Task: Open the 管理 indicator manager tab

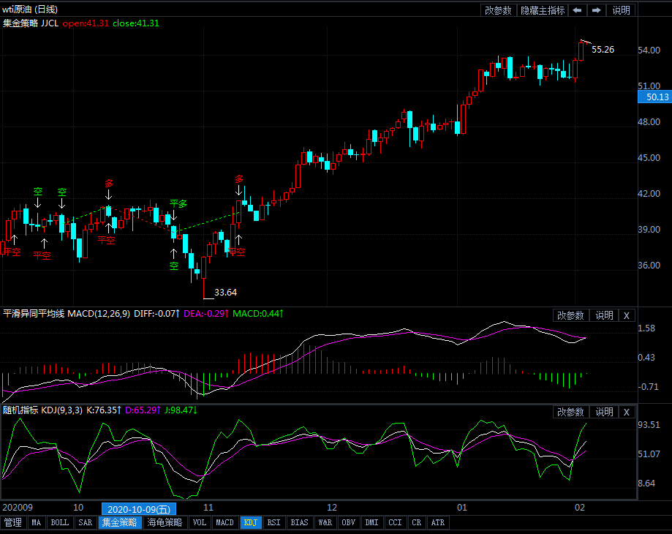Action: pos(12,522)
